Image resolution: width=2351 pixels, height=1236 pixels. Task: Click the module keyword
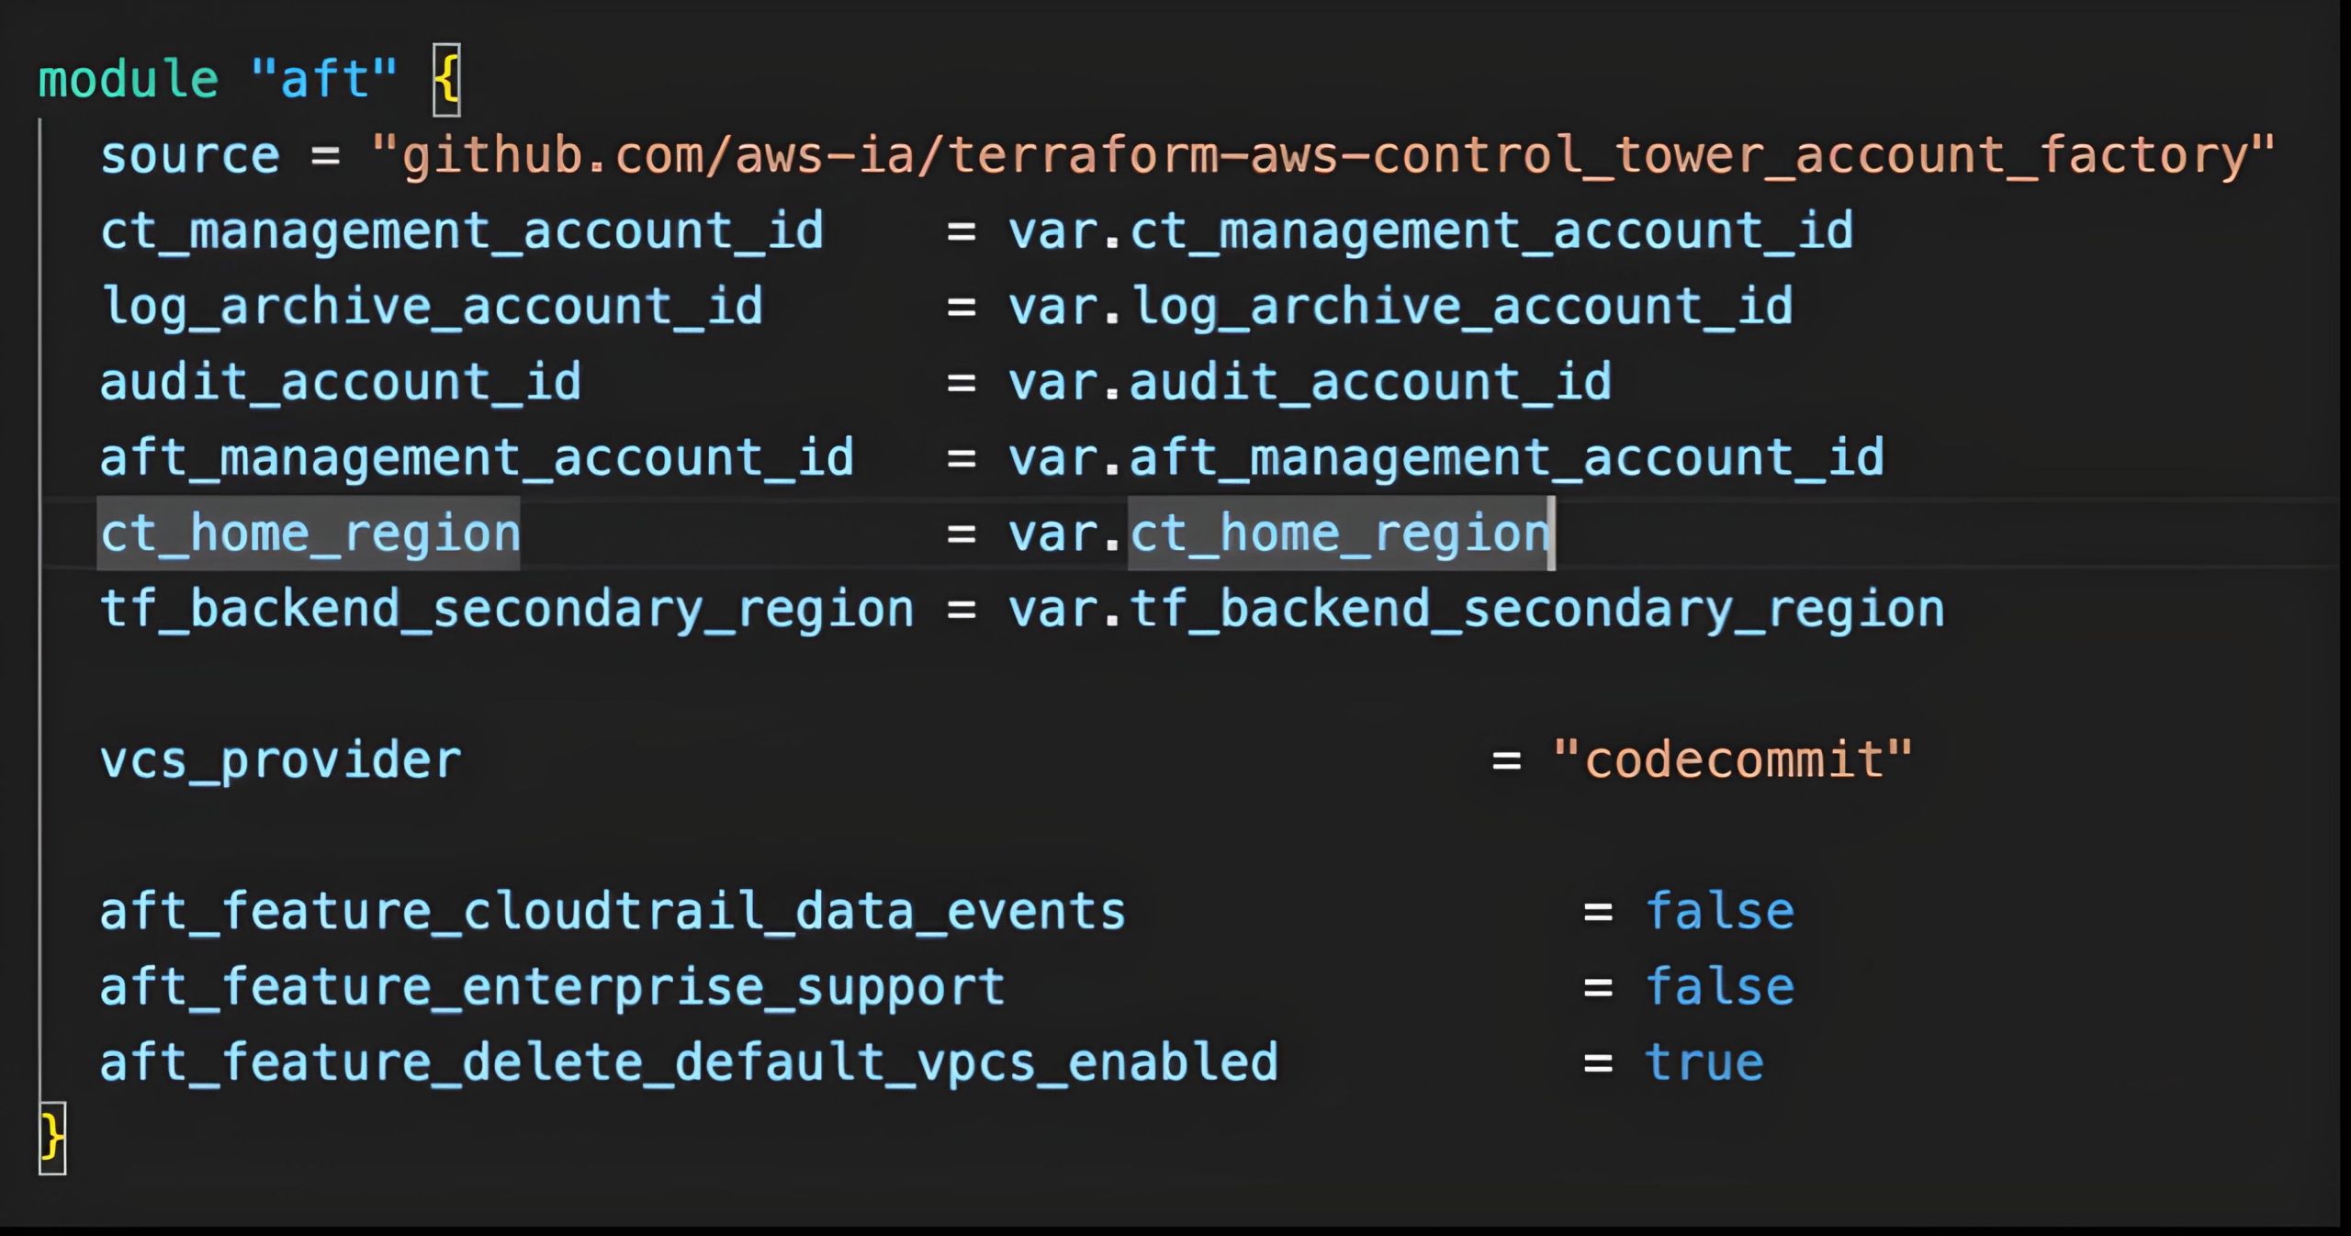pos(129,80)
